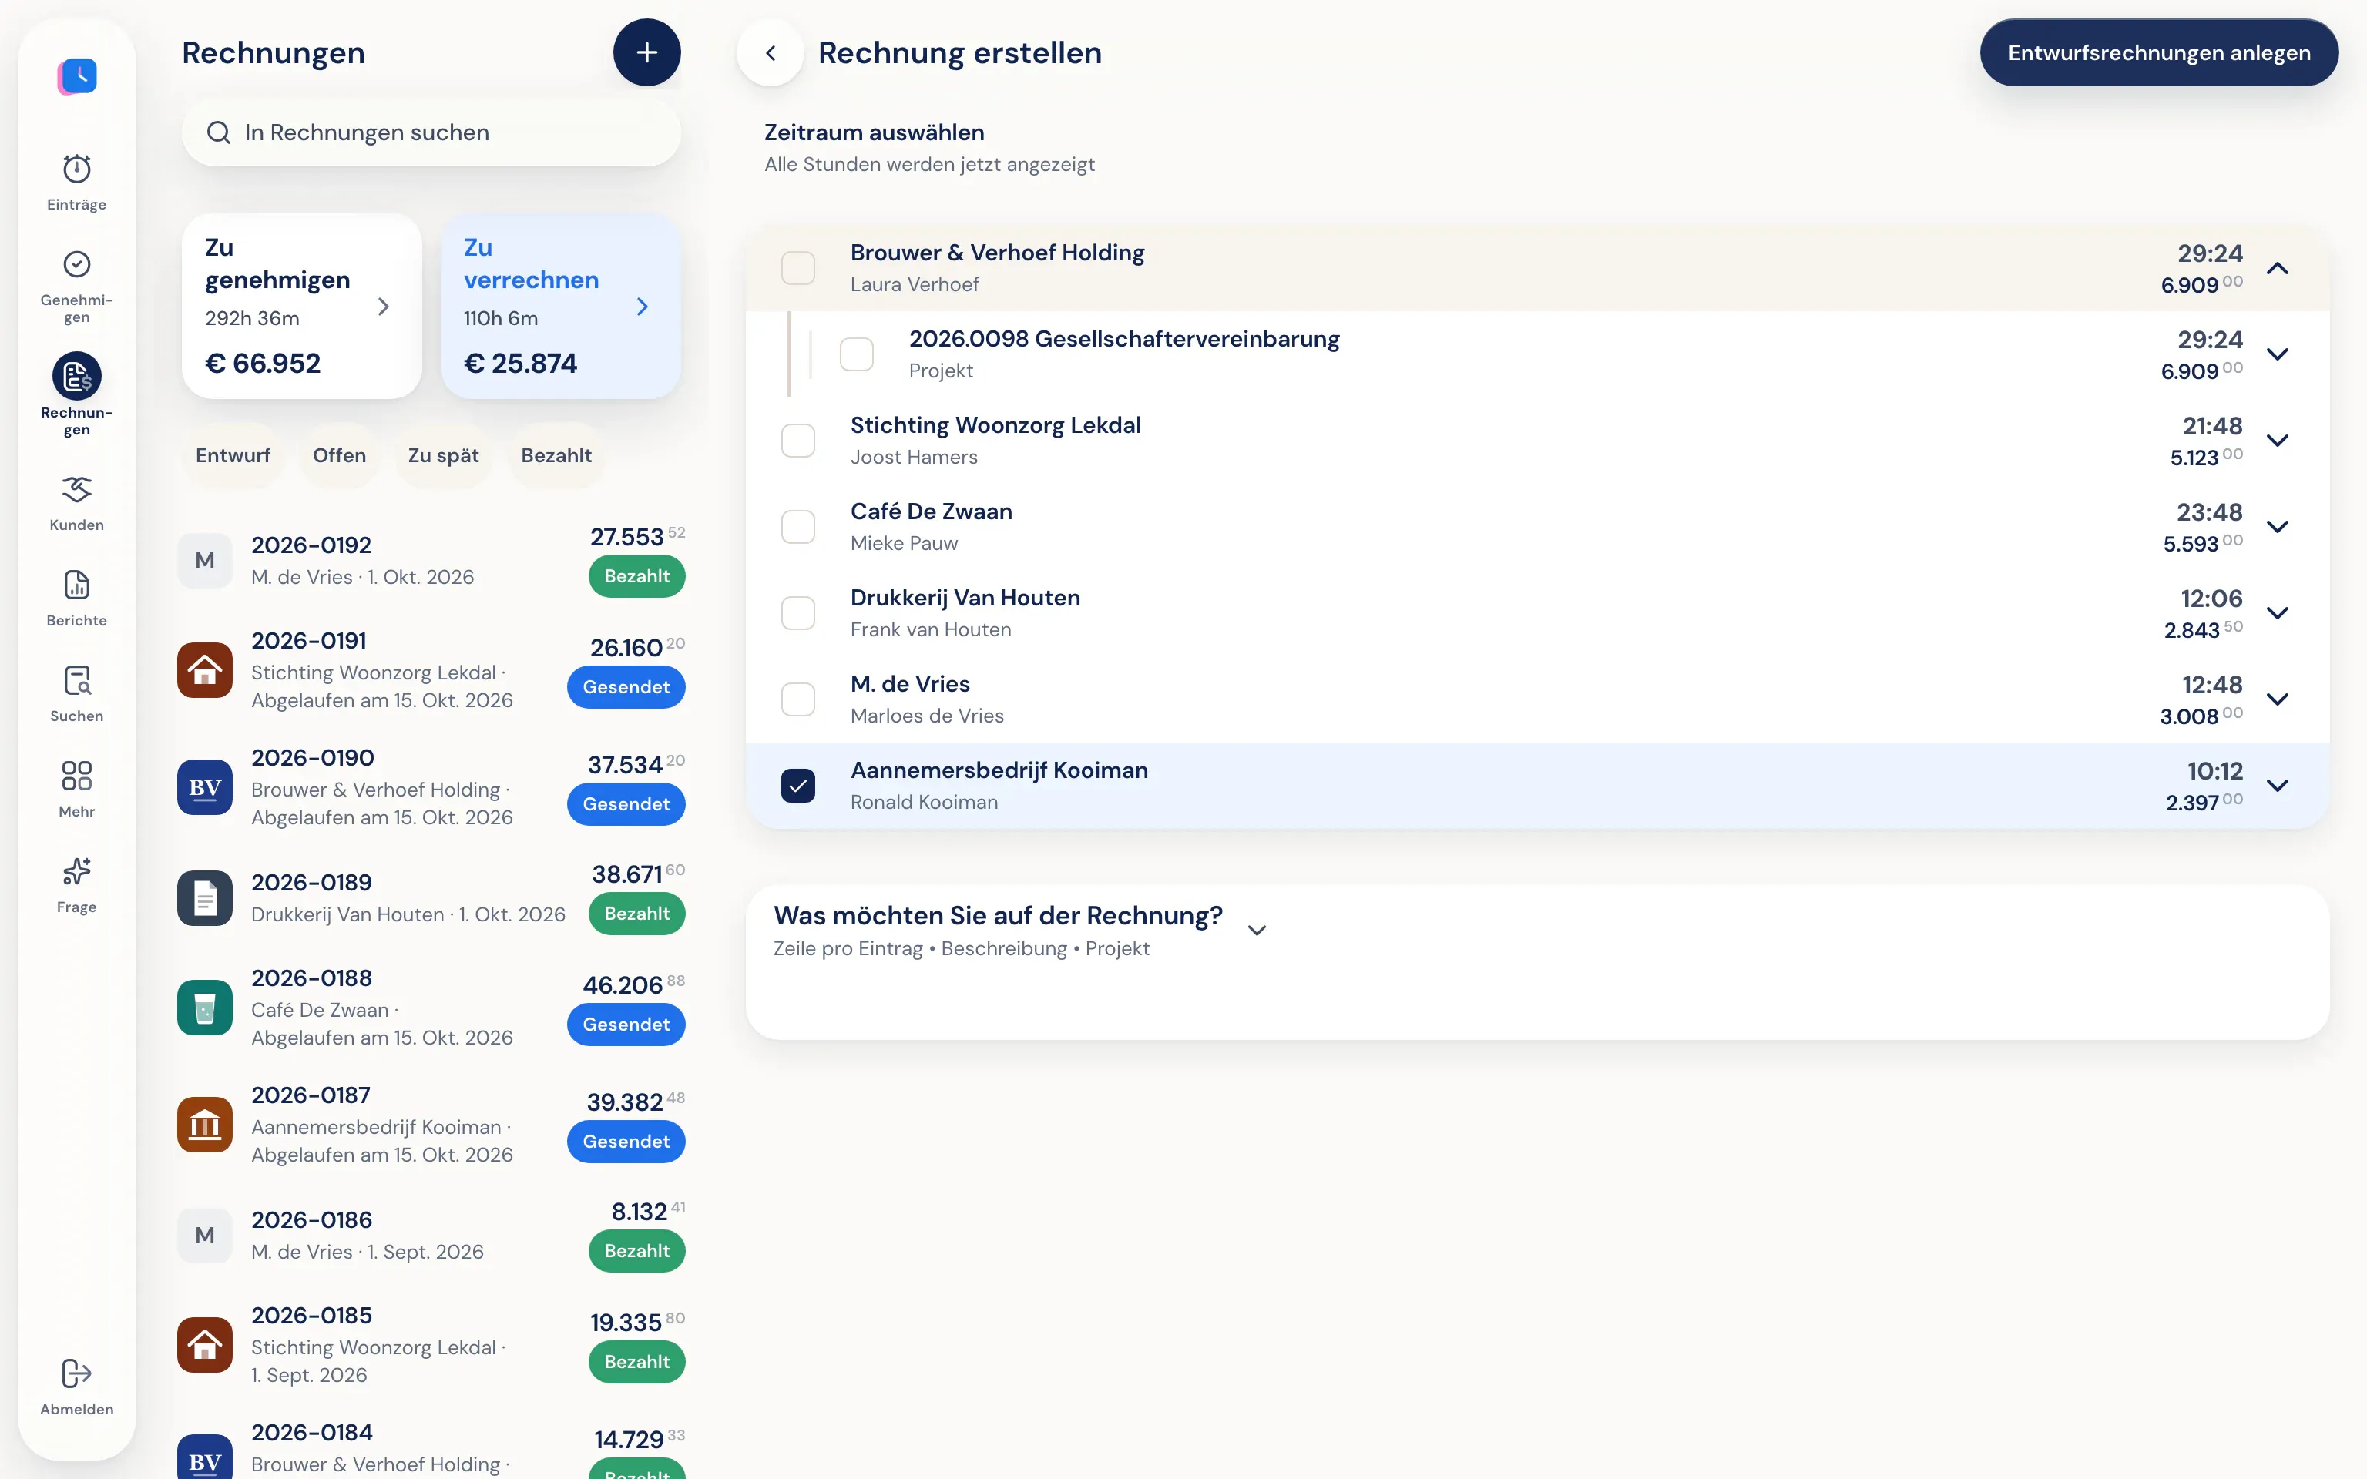Click bank building icon of invoice 2026-0187
2367x1479 pixels.
[204, 1125]
